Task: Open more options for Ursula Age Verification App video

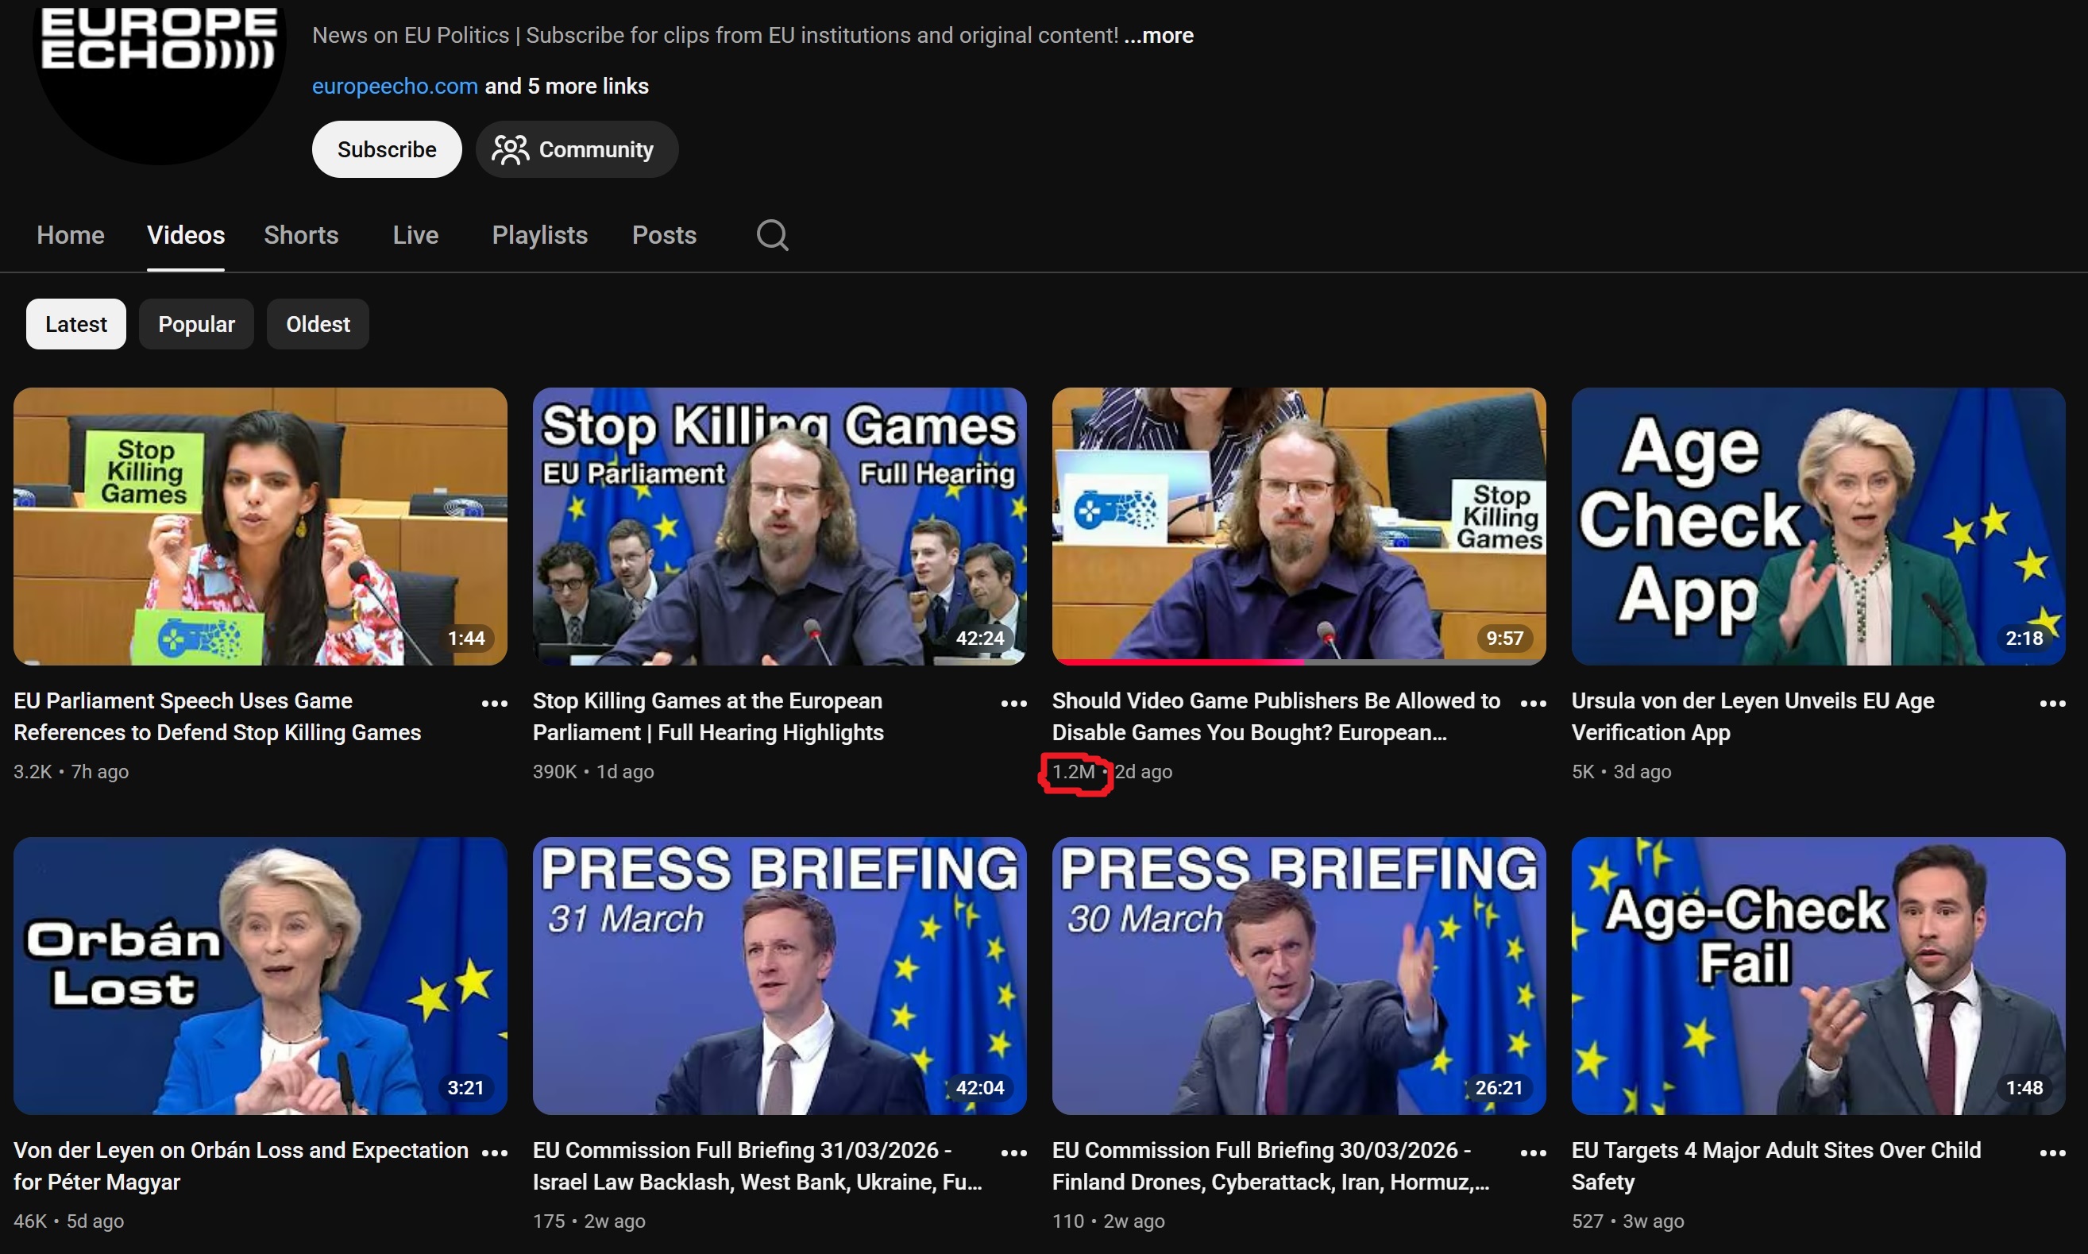Action: coord(2052,703)
